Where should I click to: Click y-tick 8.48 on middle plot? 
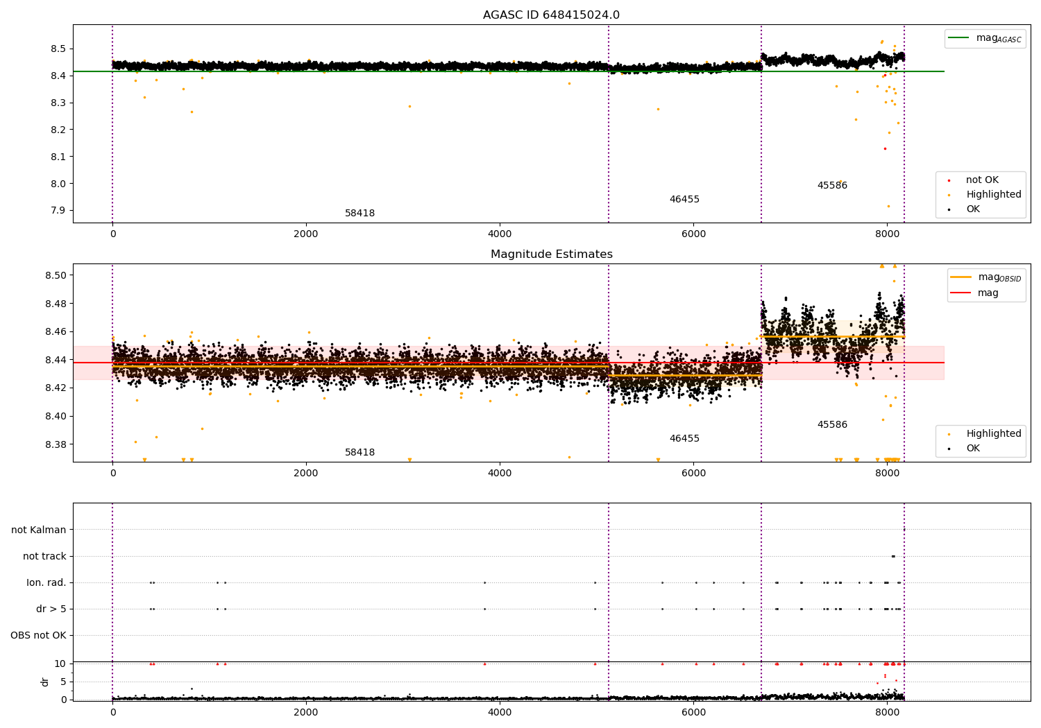tap(56, 304)
